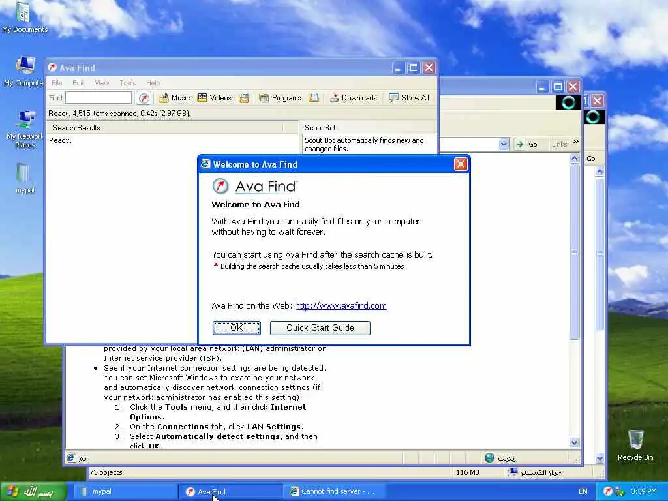This screenshot has width=668, height=501.
Task: Click the Start button on taskbar
Action: (33, 492)
